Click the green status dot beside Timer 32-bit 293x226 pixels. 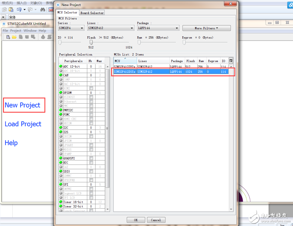(x=61, y=206)
